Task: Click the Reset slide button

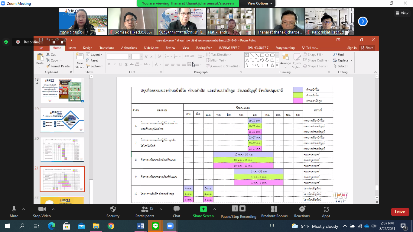Action: 92,60
